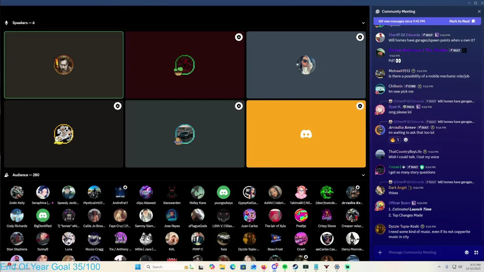Screen dimensions: 484x272
Task: Select the speaker tile with yellow cartoon avatar
Action: [x=64, y=134]
